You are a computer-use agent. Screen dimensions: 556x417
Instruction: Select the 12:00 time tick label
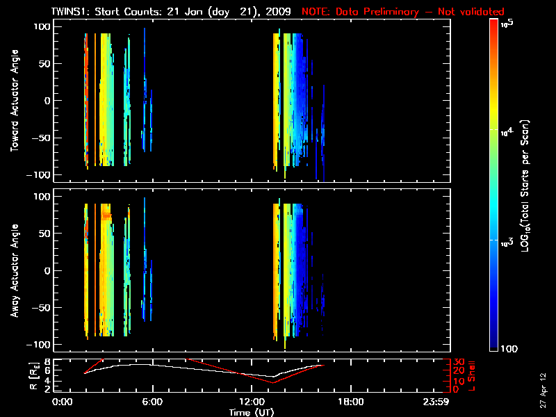(251, 402)
